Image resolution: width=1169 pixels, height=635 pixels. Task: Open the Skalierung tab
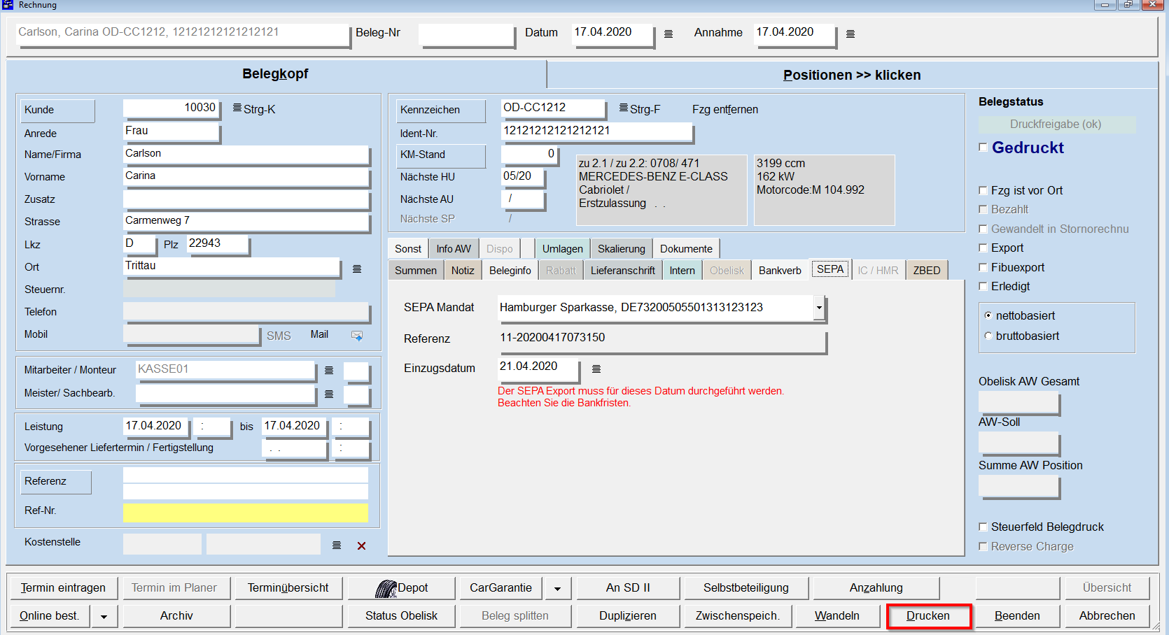(622, 249)
